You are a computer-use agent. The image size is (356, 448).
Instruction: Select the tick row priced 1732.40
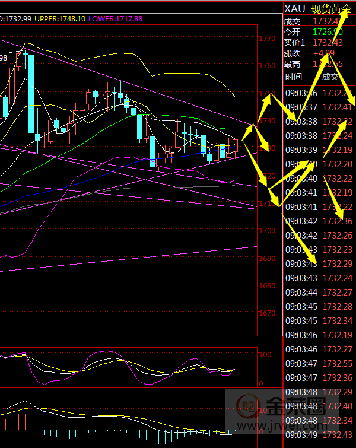point(319,406)
